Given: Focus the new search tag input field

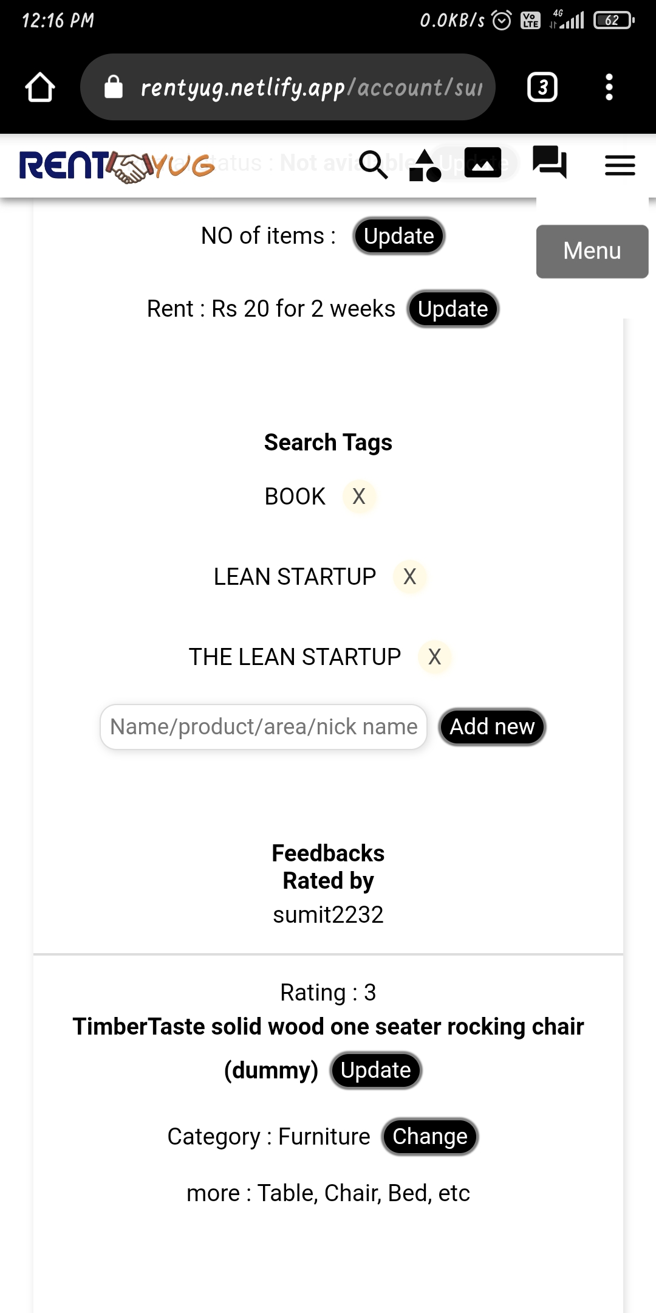Looking at the screenshot, I should tap(264, 727).
